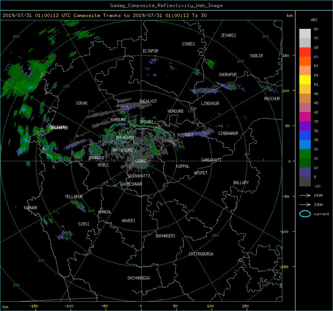Click the BALLARY label

tap(241, 183)
